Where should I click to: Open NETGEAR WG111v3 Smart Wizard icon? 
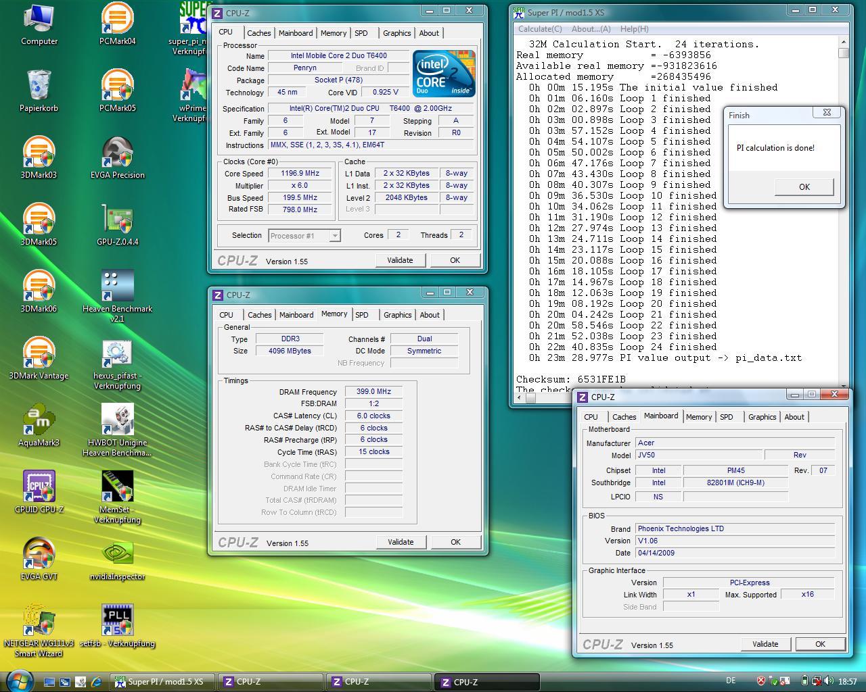coord(39,631)
